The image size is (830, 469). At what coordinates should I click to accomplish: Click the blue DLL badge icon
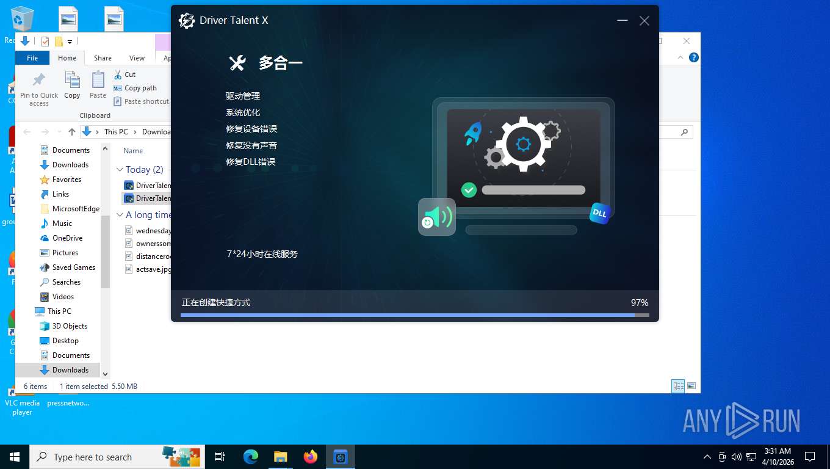(600, 213)
